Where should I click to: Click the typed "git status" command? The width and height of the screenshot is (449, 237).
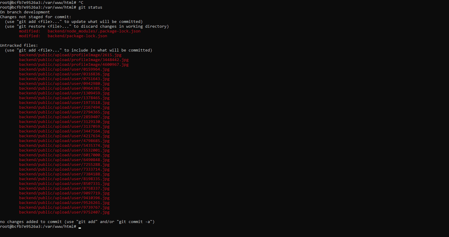(90, 7)
